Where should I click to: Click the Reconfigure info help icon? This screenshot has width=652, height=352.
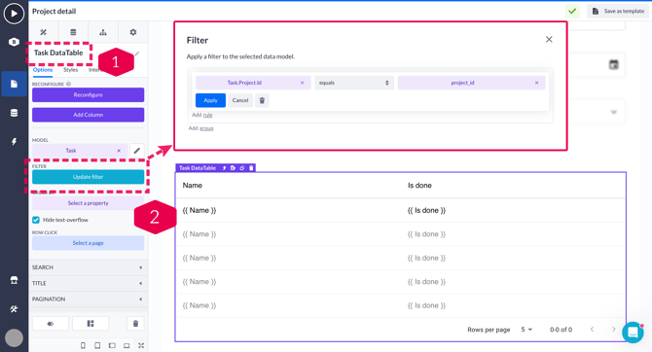click(69, 84)
